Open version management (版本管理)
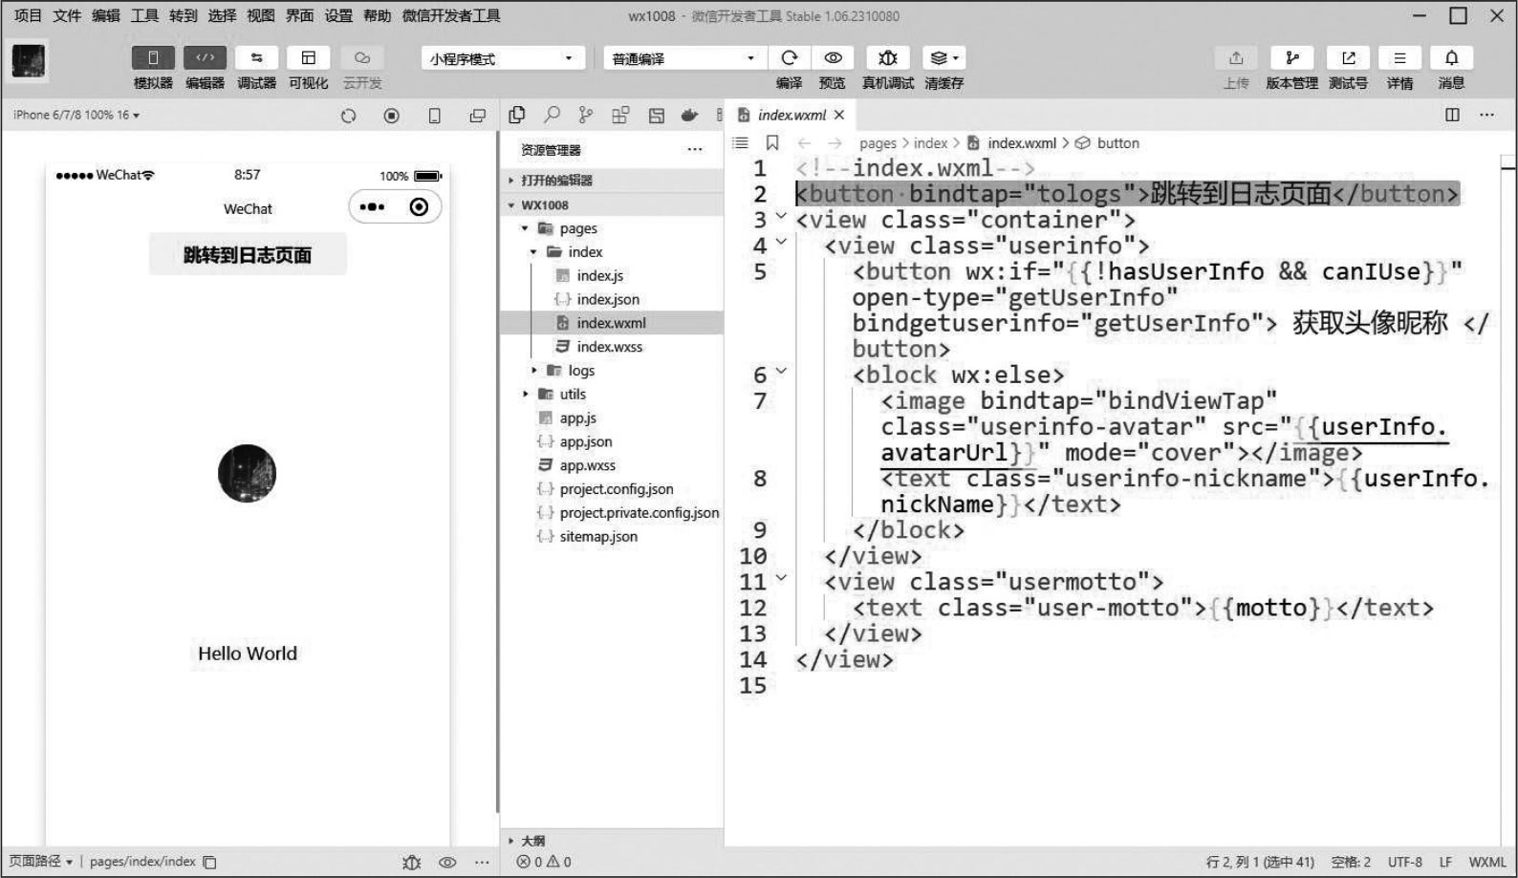This screenshot has height=878, width=1518. (x=1291, y=58)
